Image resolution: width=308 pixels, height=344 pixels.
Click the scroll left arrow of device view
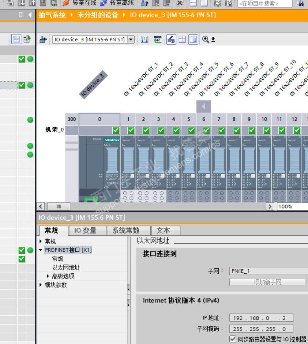(x=40, y=206)
